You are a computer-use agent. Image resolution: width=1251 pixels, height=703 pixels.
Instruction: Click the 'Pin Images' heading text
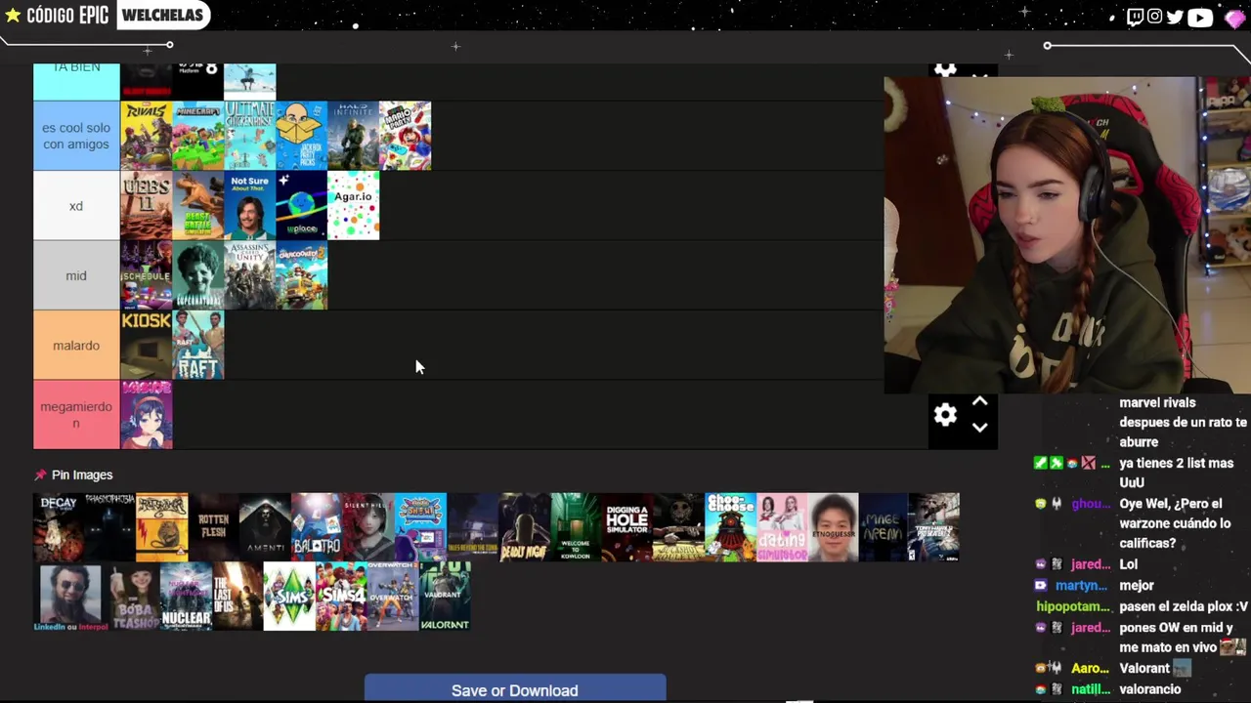[82, 475]
